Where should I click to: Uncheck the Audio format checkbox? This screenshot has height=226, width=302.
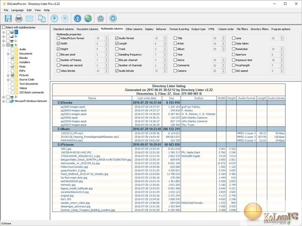click(117, 38)
